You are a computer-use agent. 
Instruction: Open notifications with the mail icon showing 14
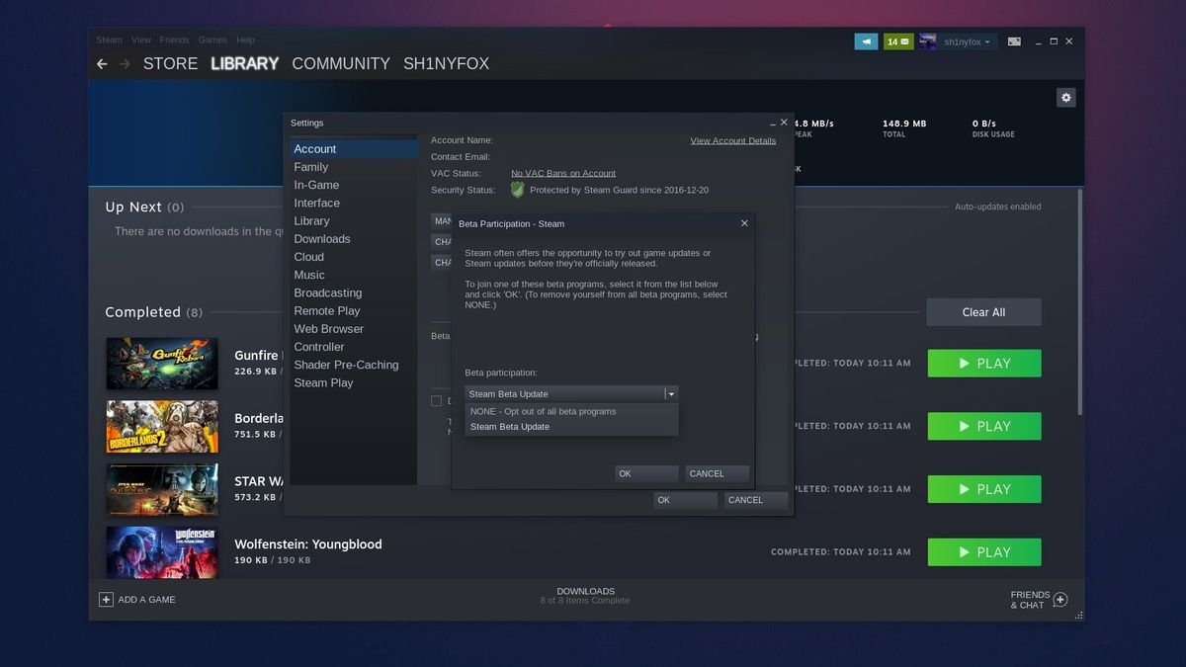click(896, 41)
